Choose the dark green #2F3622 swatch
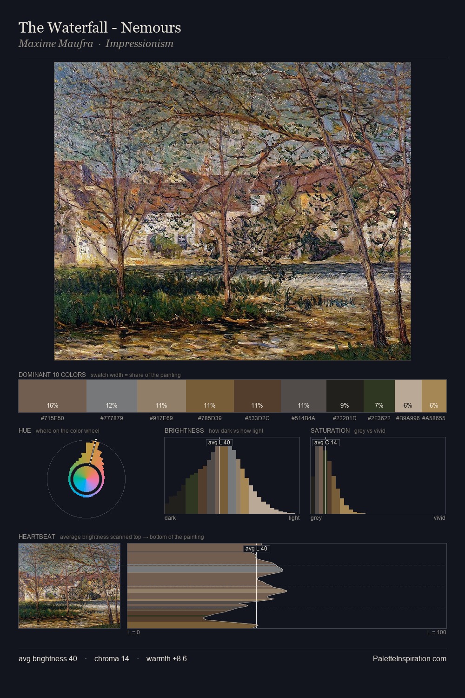 (379, 396)
